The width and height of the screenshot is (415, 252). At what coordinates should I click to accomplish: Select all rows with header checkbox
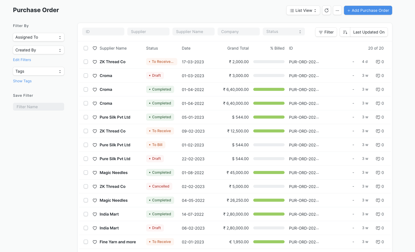tap(86, 48)
